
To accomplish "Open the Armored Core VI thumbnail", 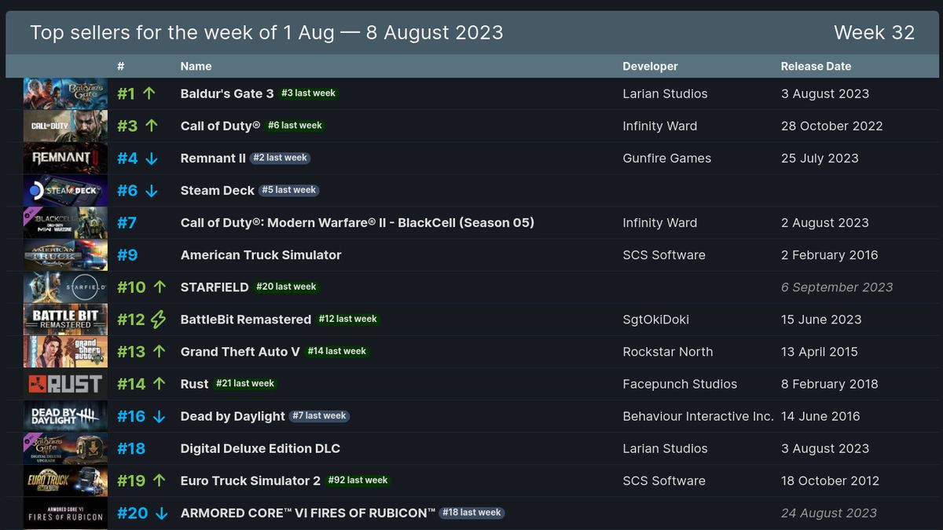I will [65, 513].
